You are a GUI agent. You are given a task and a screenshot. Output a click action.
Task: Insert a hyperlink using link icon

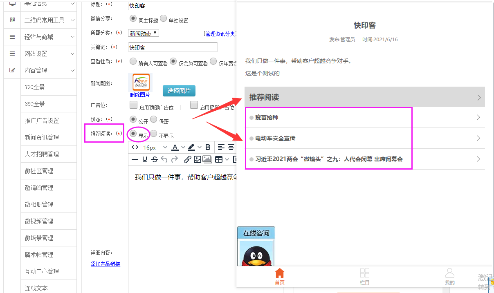pos(187,159)
